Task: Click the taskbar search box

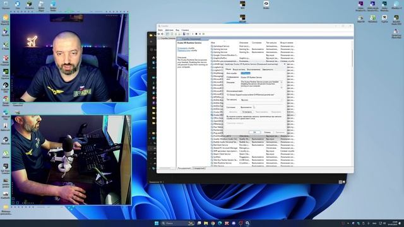Action: point(178,223)
